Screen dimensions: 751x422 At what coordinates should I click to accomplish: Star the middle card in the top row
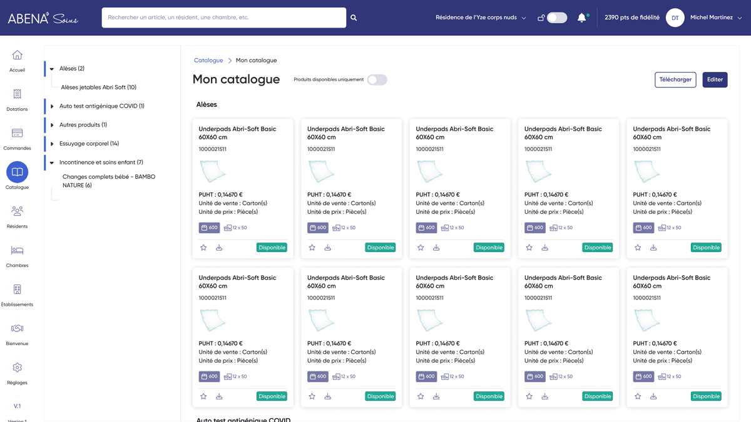[421, 248]
